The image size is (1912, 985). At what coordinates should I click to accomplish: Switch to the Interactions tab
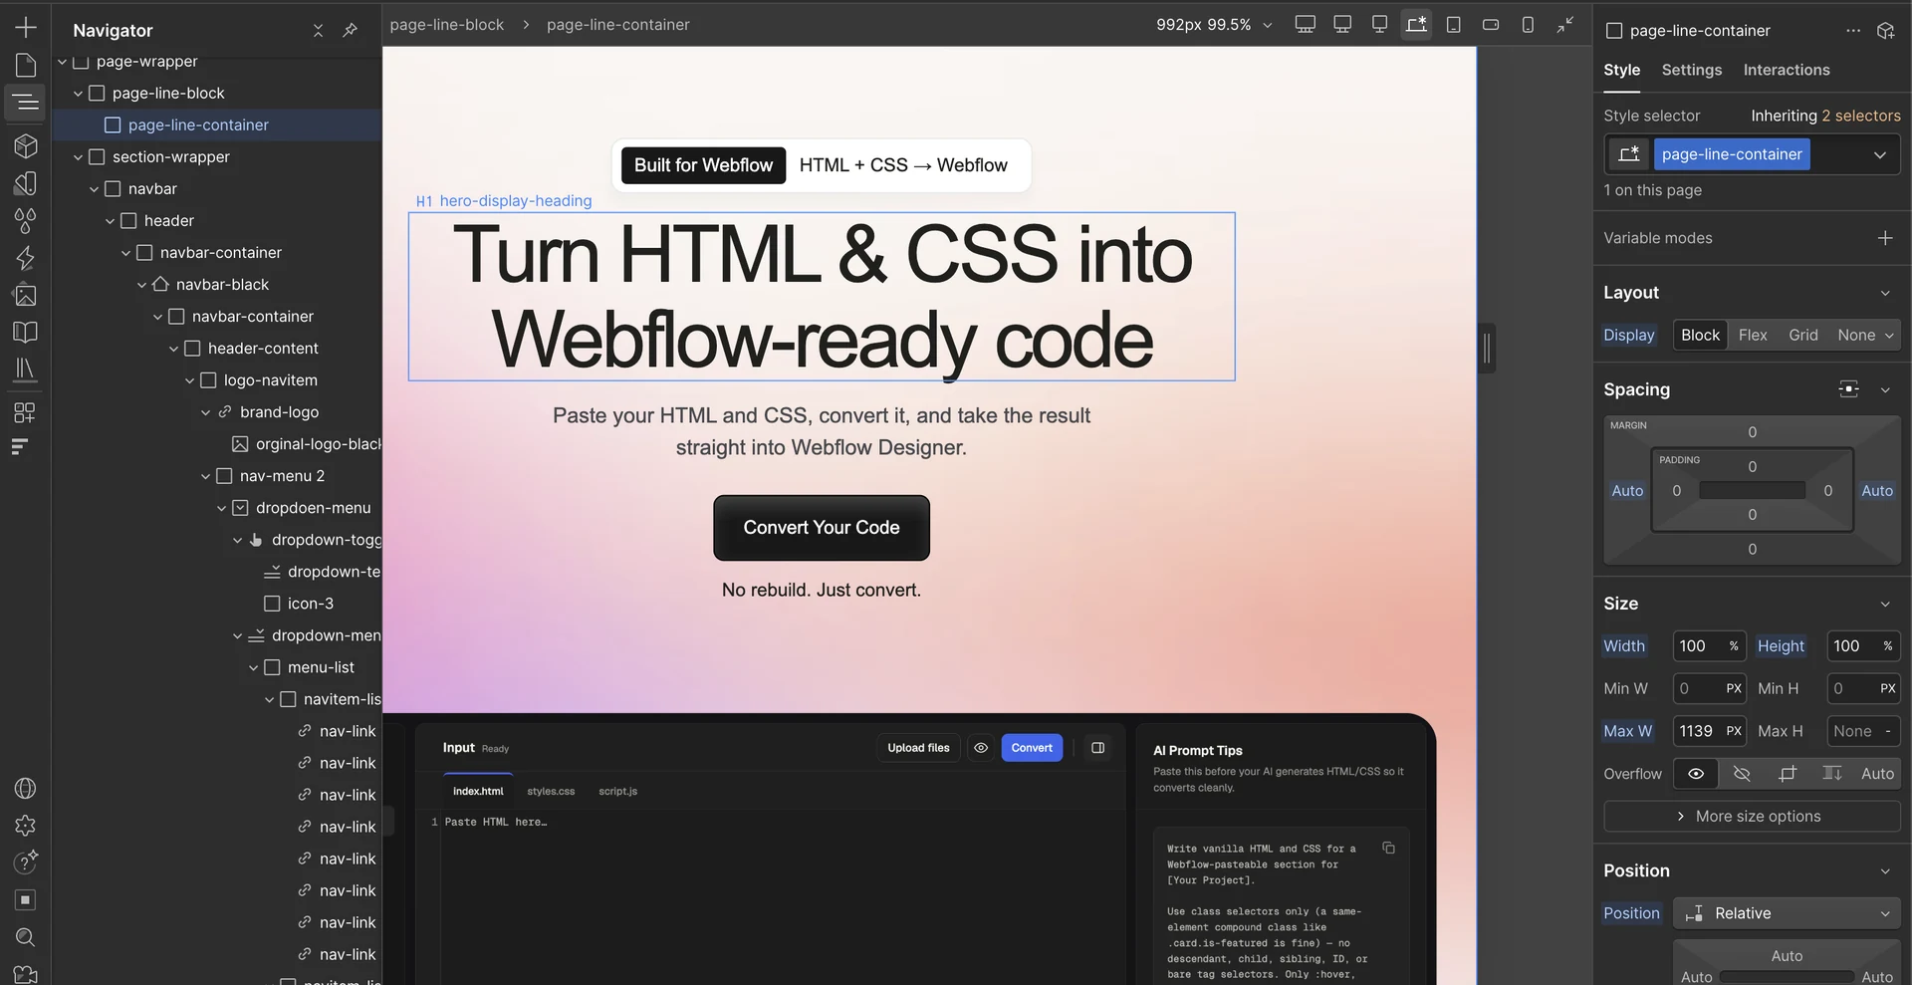click(1787, 70)
